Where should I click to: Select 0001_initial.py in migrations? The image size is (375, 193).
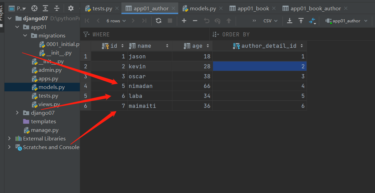pyautogui.click(x=60, y=44)
